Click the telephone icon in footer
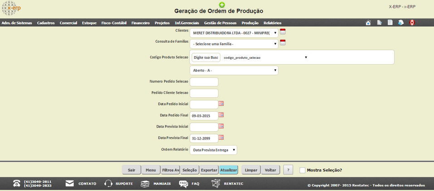This screenshot has width=434, height=191. (17, 183)
